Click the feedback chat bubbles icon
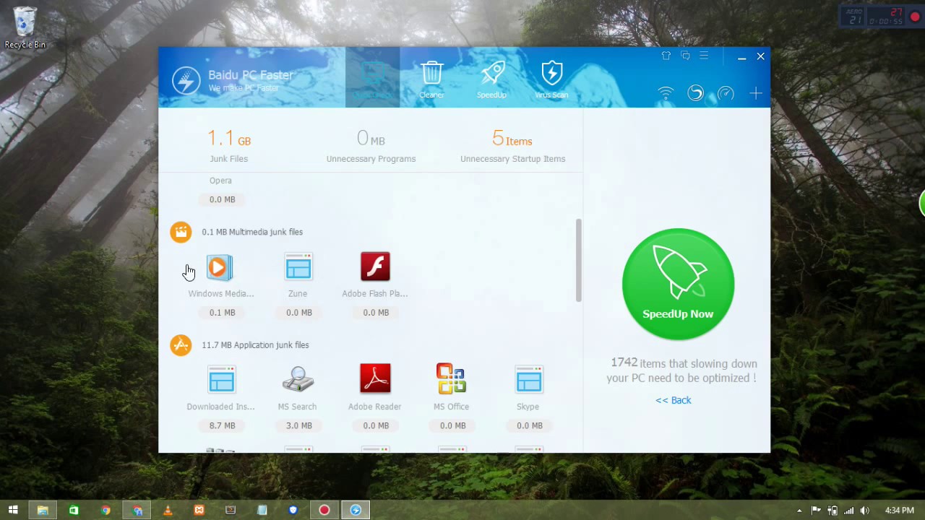Screen dimensions: 925x520 (685, 56)
